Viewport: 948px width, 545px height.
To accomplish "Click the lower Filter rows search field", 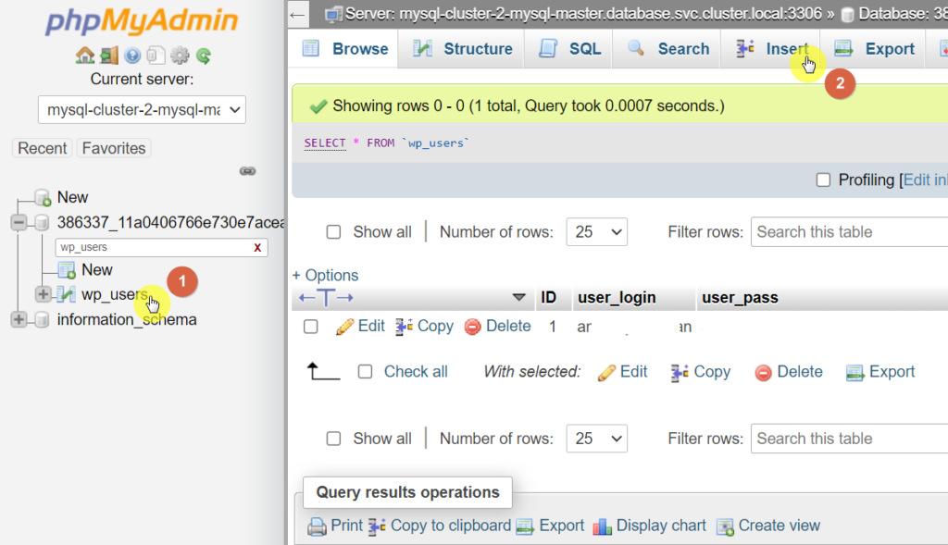I will click(850, 439).
